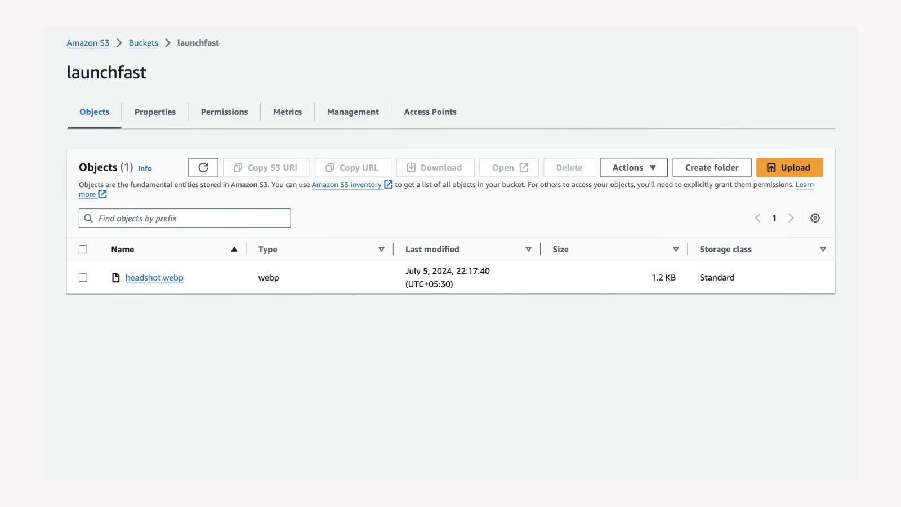Open the Storage class filter dropdown
The width and height of the screenshot is (901, 507).
click(823, 249)
